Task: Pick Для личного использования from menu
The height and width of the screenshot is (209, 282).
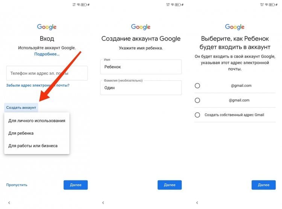Action: (x=37, y=121)
